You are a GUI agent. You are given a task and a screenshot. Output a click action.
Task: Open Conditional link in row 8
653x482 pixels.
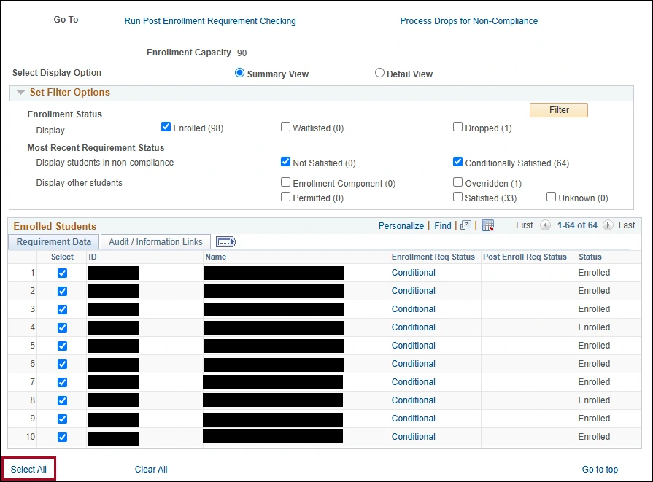[x=413, y=400]
